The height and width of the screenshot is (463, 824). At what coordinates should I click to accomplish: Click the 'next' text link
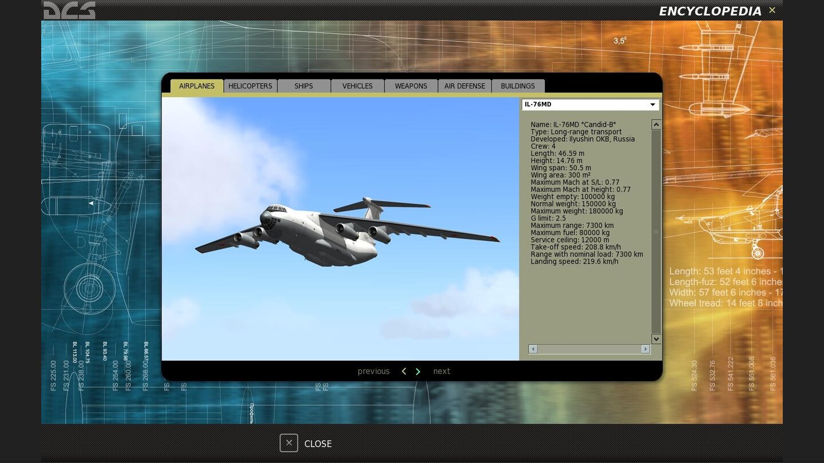coord(442,372)
